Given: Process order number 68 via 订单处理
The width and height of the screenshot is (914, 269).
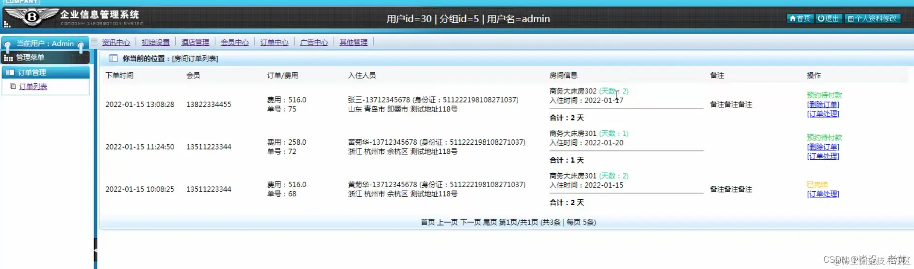Looking at the screenshot, I should (x=823, y=194).
